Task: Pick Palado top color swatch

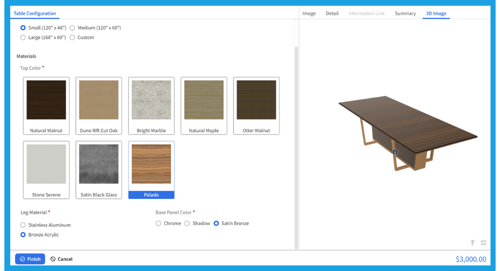Action: [151, 170]
